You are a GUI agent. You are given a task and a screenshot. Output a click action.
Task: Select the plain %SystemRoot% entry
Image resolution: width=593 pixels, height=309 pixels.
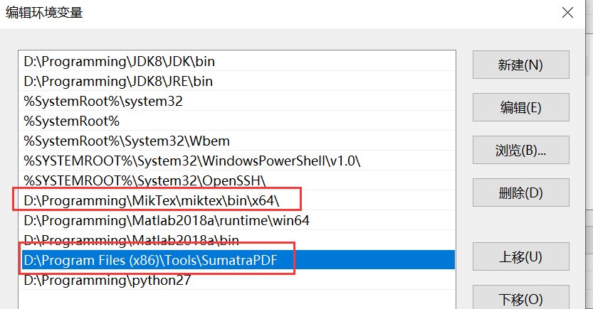coord(237,121)
